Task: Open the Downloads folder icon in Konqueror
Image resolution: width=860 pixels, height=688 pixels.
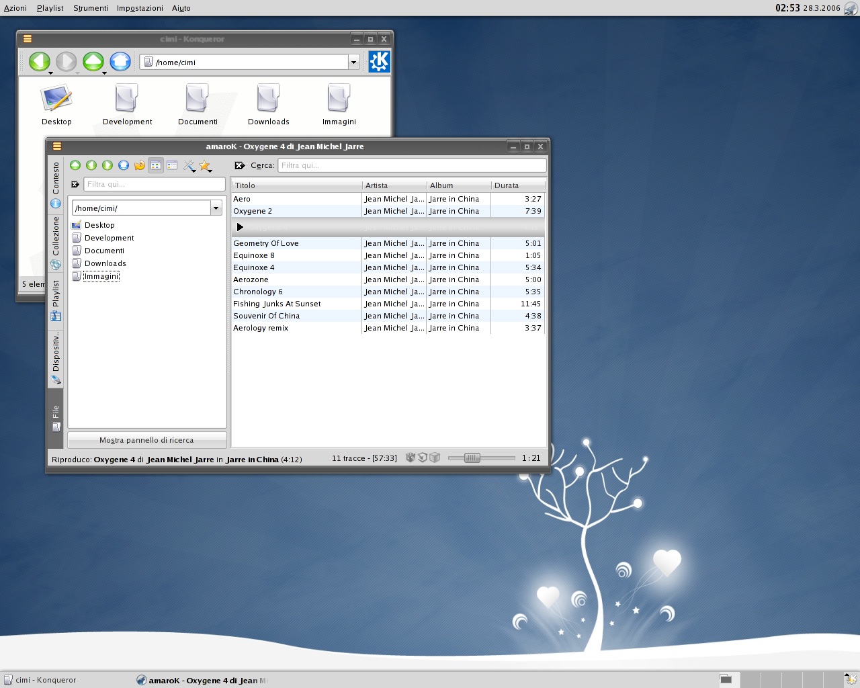Action: [x=268, y=105]
